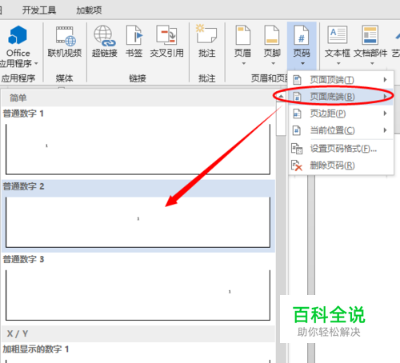The image size is (400, 363).
Task: Click the 当前位置 menu item icon
Action: (297, 130)
